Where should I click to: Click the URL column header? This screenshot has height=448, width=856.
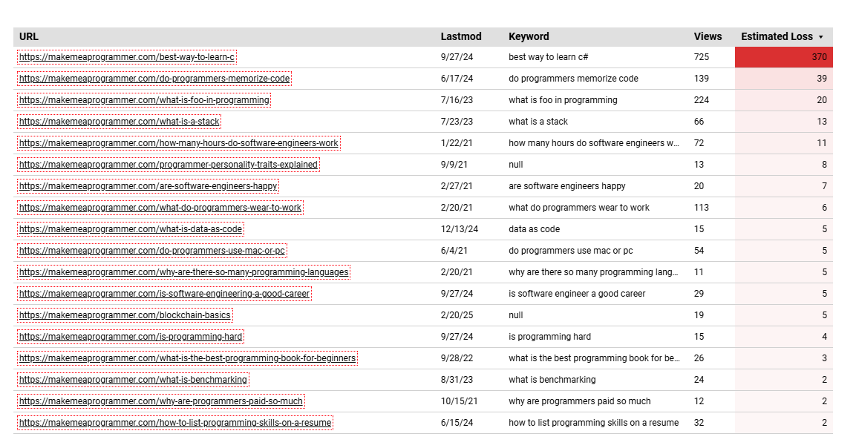[28, 36]
